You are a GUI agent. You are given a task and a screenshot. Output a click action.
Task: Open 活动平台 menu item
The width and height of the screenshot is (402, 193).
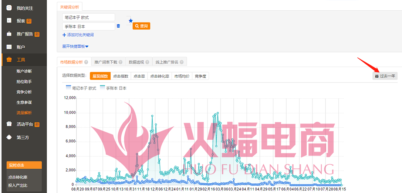click(x=24, y=125)
